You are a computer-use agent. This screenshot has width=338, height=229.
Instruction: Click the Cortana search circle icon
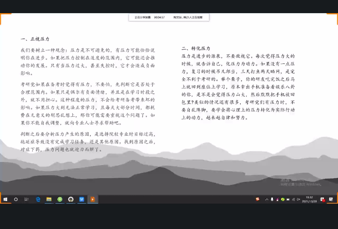[x=16, y=199]
